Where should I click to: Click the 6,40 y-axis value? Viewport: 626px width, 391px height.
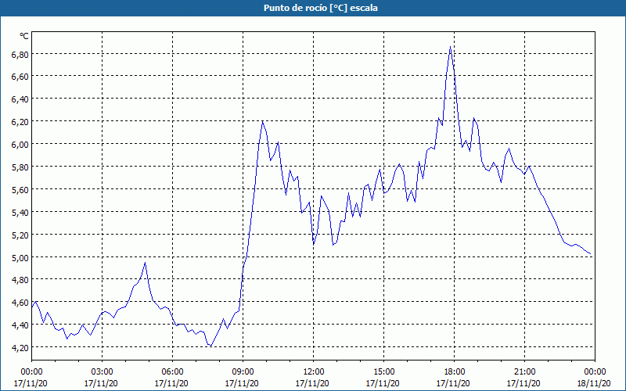coord(20,99)
